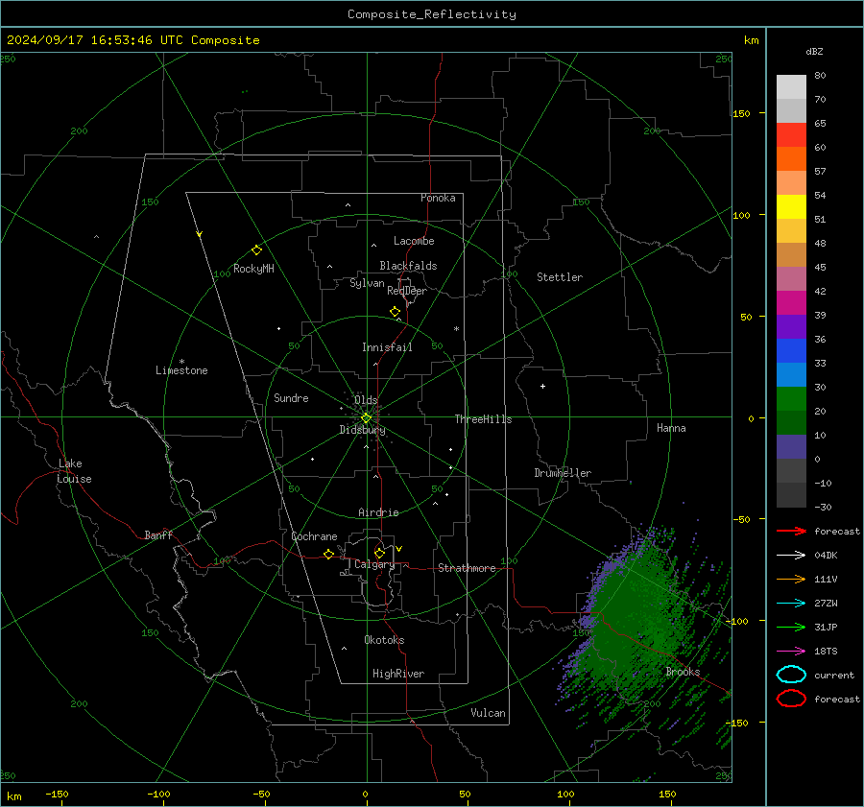Viewport: 864px width, 807px height.
Task: Select the cyan 'current' ellipse icon
Action: (791, 675)
